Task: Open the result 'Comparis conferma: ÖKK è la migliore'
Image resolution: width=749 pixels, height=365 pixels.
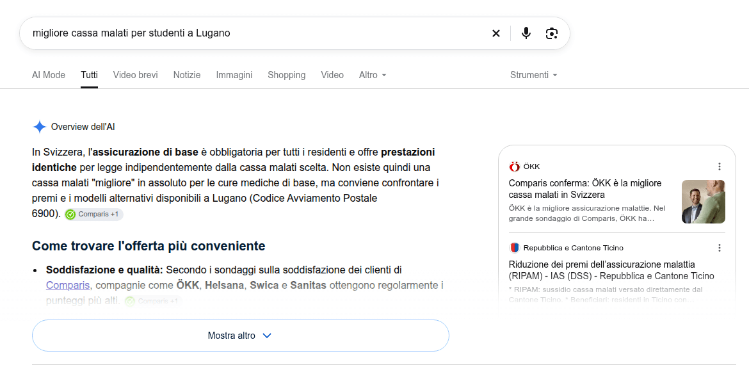Action: [x=585, y=189]
